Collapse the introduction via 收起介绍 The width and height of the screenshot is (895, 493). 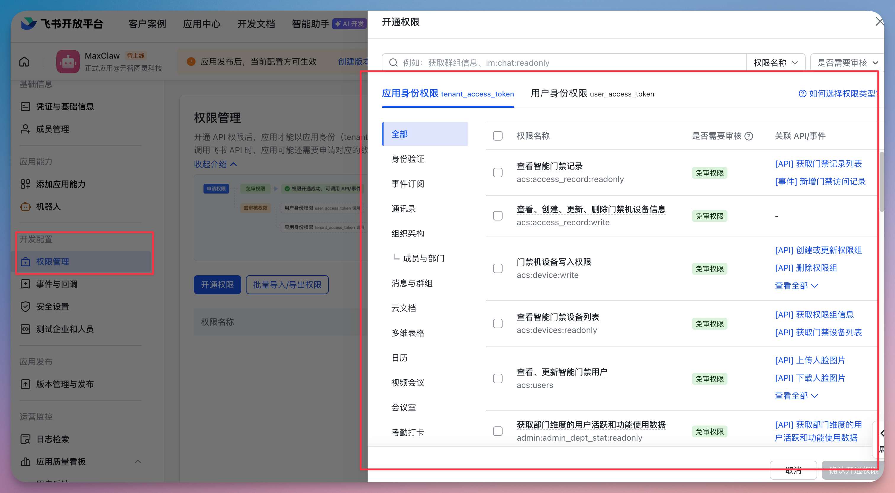click(215, 164)
